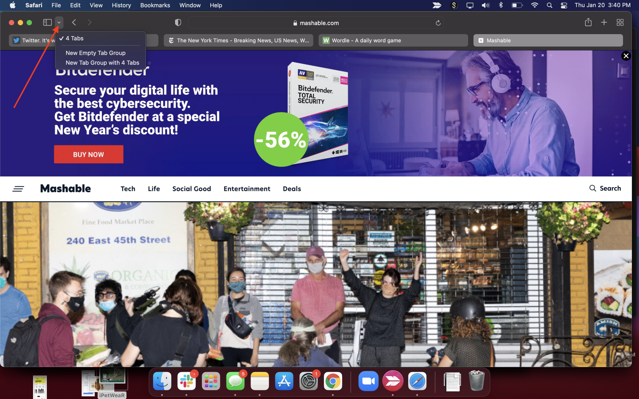Open Spotlight search in menu bar
Image resolution: width=639 pixels, height=399 pixels.
pos(550,5)
